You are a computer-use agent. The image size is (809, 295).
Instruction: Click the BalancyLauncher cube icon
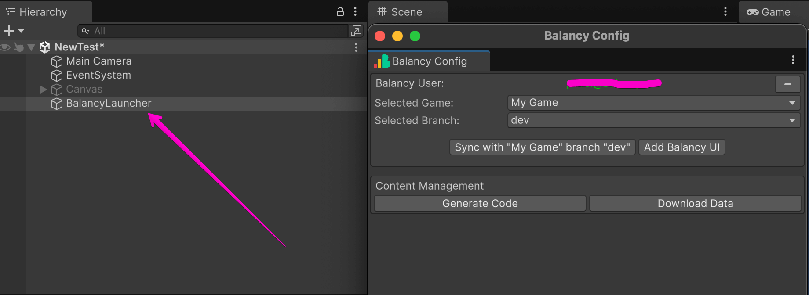(x=57, y=104)
